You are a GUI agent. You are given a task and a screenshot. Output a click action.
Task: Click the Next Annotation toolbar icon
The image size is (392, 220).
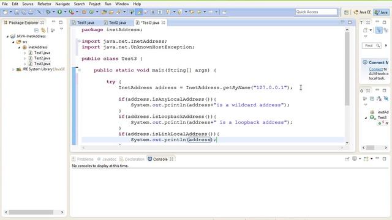click(168, 12)
